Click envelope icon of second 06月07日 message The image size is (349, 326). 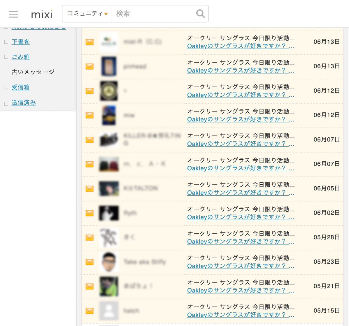[x=90, y=164]
